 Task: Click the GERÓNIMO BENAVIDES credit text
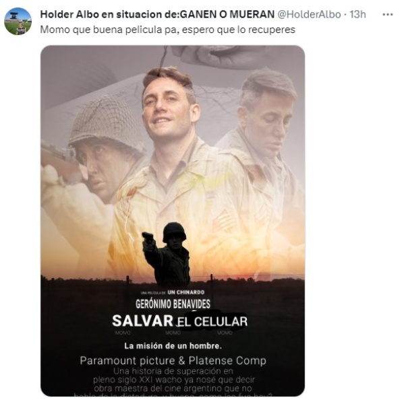click(x=173, y=304)
